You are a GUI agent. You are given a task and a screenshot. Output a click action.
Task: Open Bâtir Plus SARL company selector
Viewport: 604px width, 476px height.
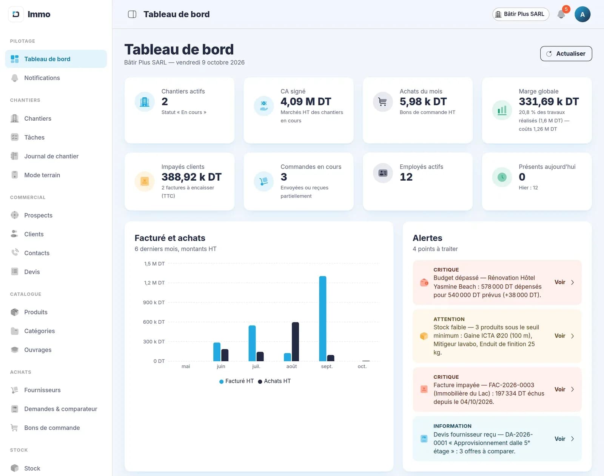tap(521, 14)
